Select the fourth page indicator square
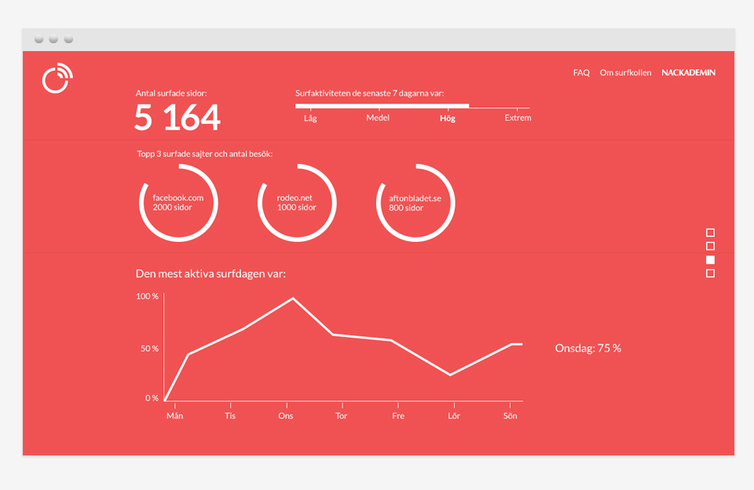 [x=710, y=273]
